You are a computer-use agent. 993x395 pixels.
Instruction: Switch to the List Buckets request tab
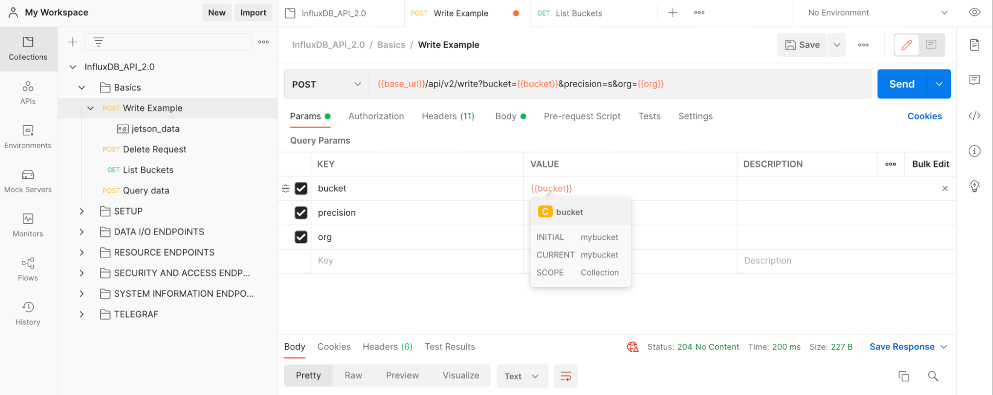pyautogui.click(x=579, y=13)
